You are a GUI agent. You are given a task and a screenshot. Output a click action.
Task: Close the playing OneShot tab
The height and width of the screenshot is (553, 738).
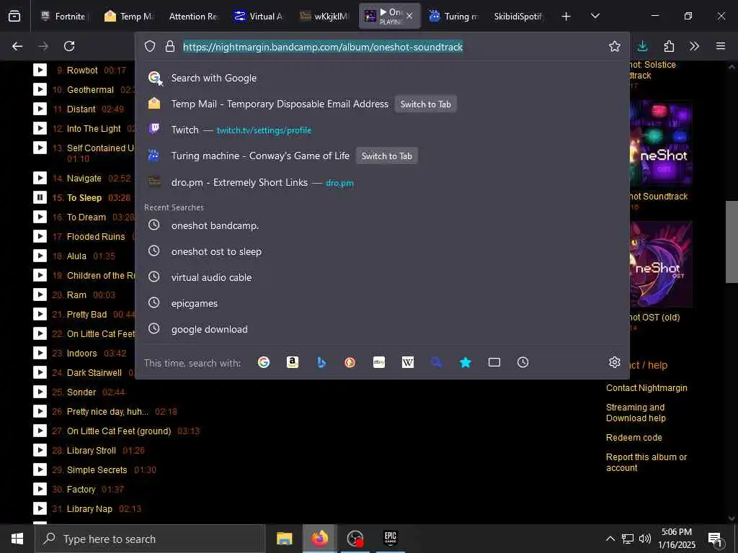(x=409, y=16)
